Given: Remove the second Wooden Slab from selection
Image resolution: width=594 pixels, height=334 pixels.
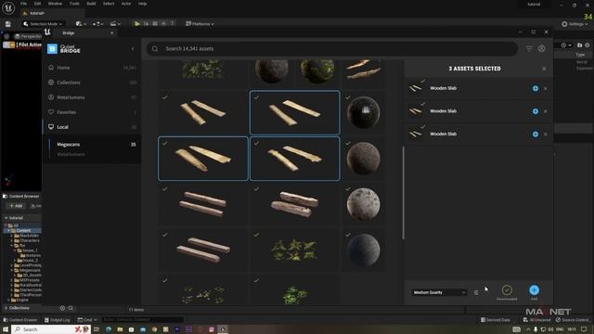Looking at the screenshot, I should click(546, 111).
